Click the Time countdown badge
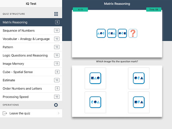The height and width of the screenshot is (129, 172). (154, 9)
